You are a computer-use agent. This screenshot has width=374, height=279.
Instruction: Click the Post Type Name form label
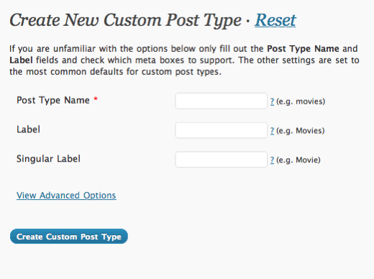click(x=53, y=100)
